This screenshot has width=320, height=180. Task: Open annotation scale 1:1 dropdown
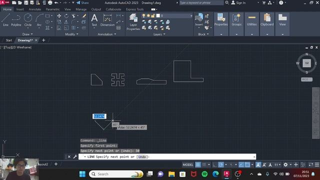click(x=277, y=164)
